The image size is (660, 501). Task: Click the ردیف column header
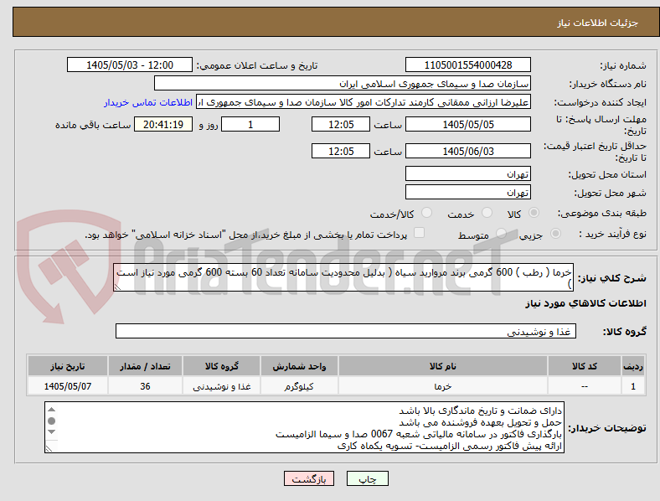pos(633,366)
